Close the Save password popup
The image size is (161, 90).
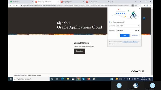(x=140, y=9)
